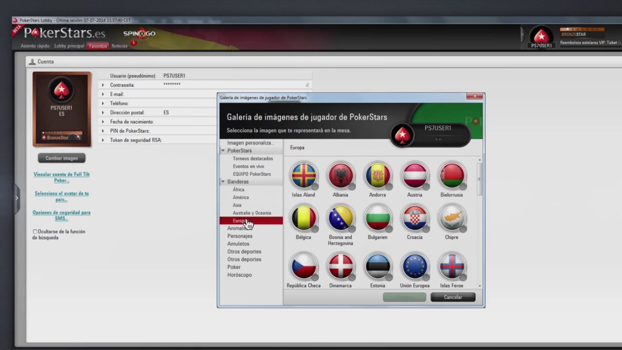Select the Austria flag avatar
The width and height of the screenshot is (622, 350).
pyautogui.click(x=415, y=175)
